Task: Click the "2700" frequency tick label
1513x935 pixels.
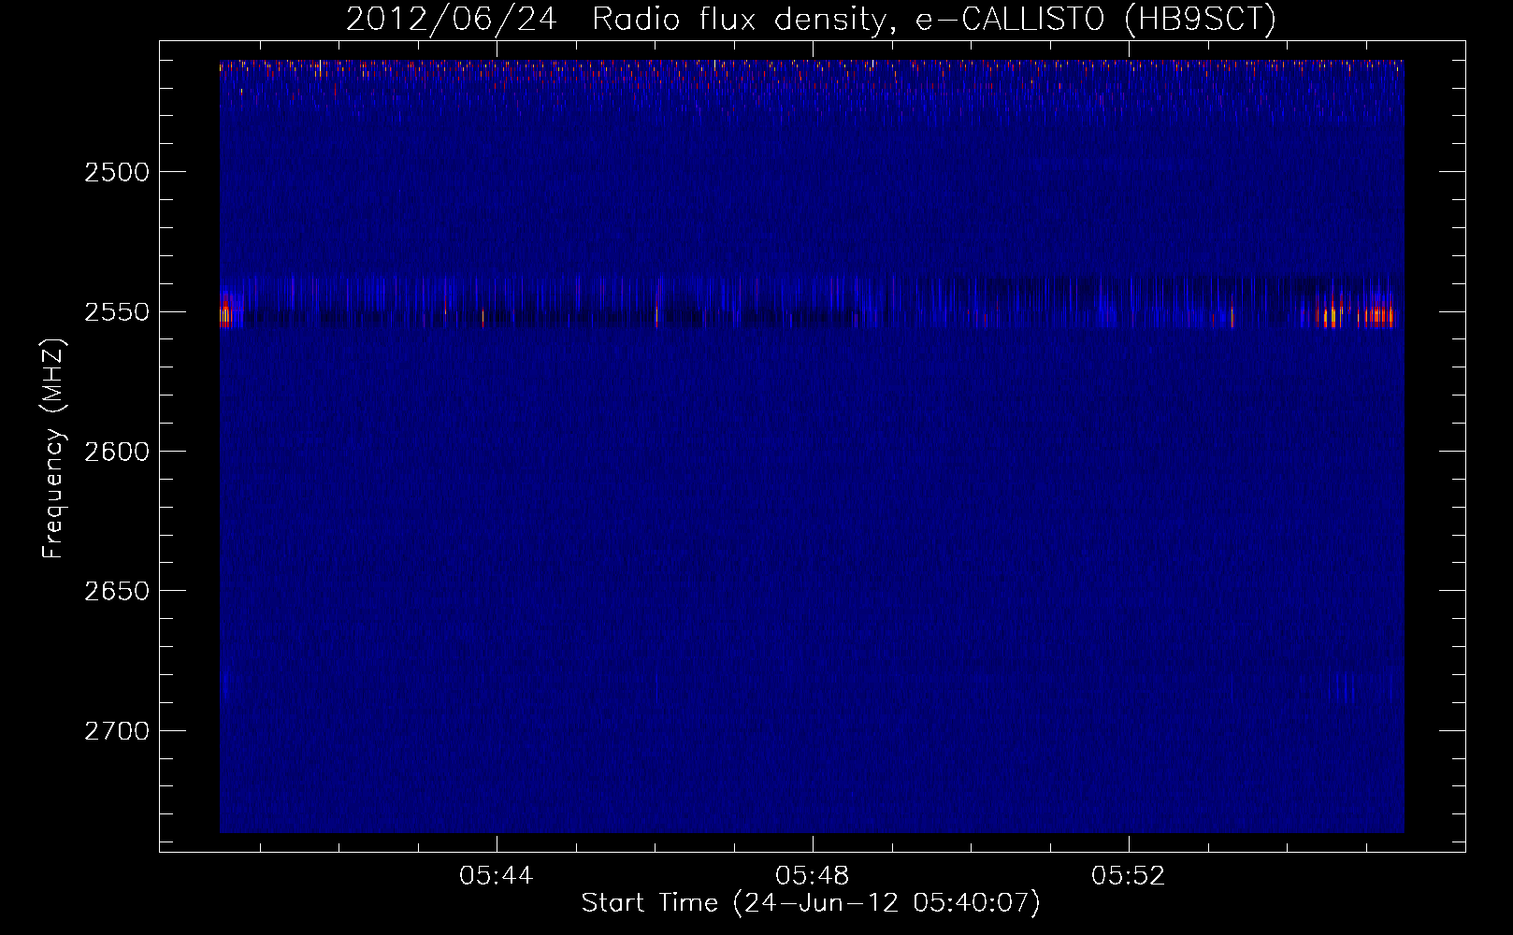Action: [x=116, y=730]
